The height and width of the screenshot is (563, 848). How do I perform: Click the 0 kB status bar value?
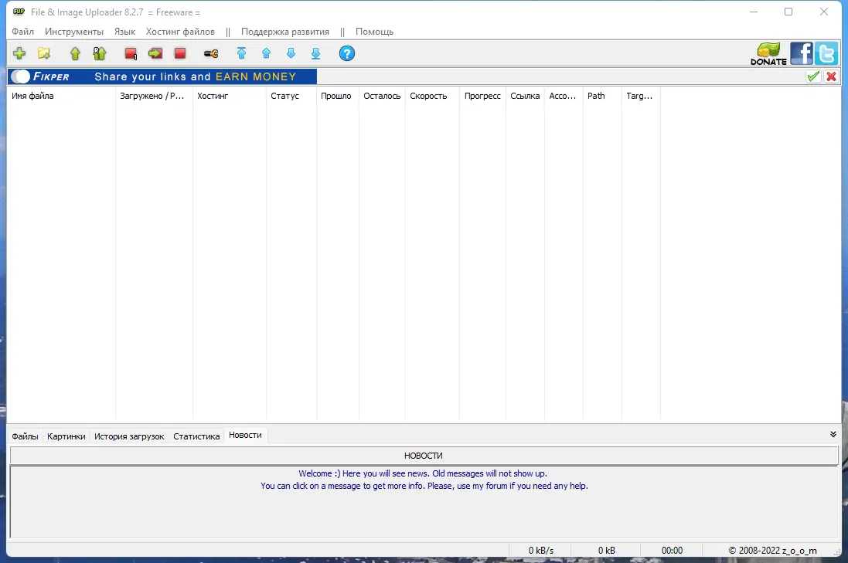(606, 550)
